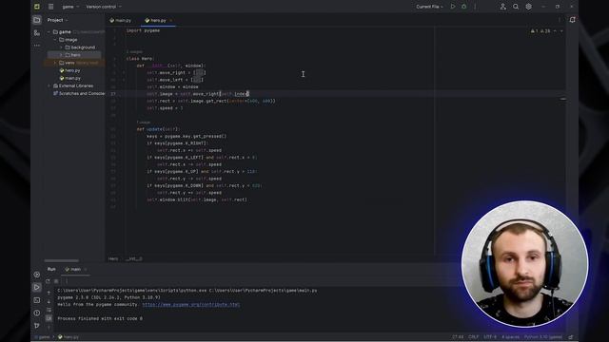This screenshot has height=342, width=609.
Task: Open IDE settings gear icon
Action: [x=529, y=7]
